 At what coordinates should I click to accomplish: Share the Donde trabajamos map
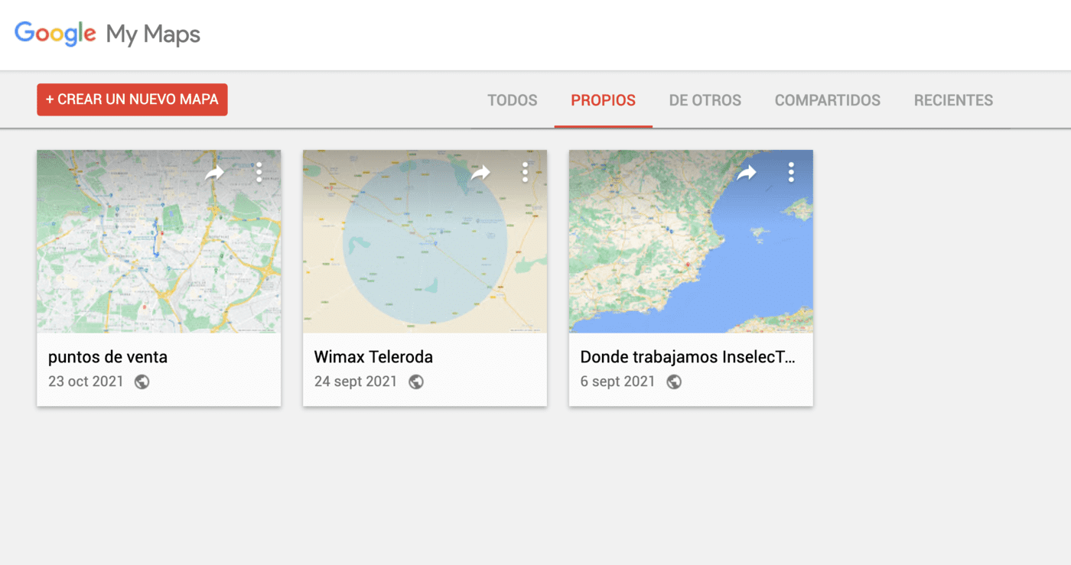click(747, 173)
